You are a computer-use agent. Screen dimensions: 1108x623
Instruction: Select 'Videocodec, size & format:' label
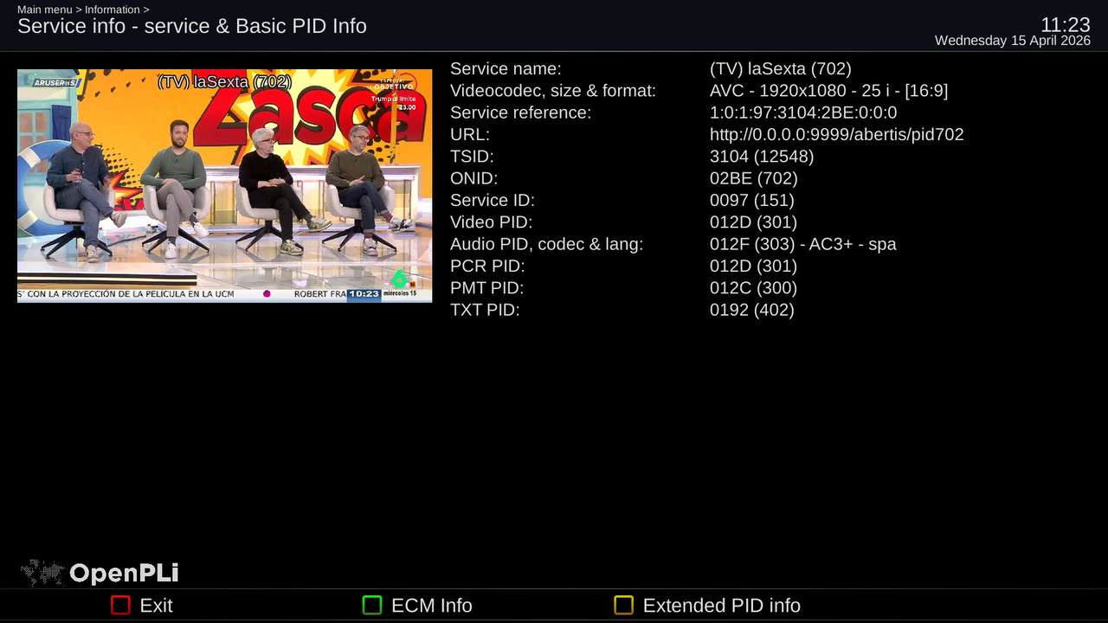pos(553,91)
